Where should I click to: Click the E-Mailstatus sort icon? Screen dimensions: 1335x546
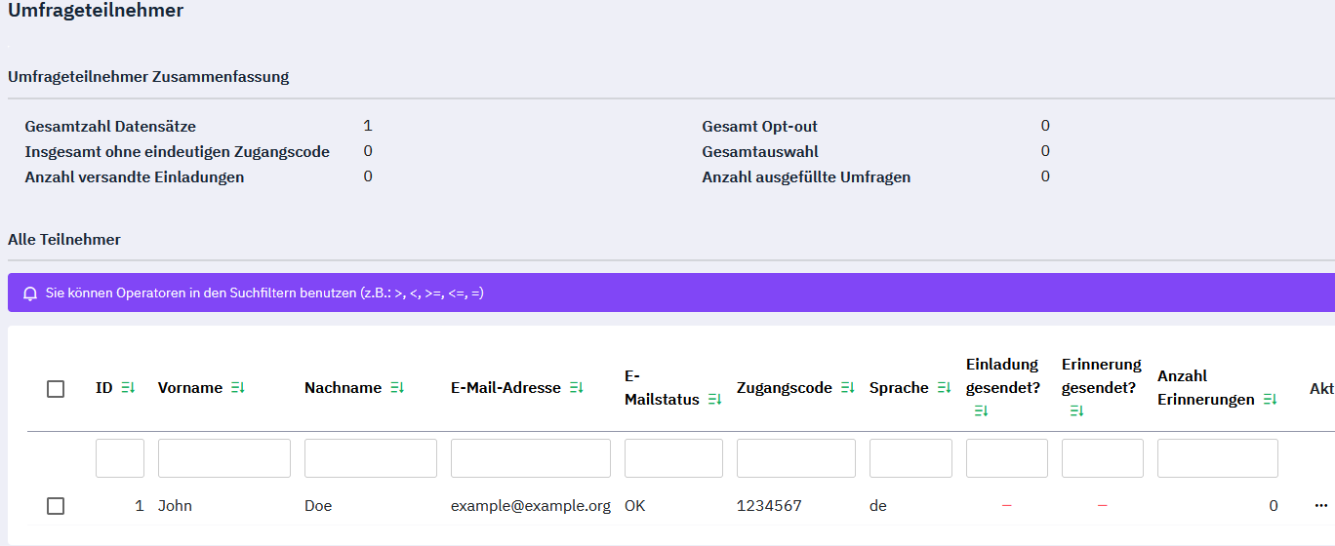point(714,400)
